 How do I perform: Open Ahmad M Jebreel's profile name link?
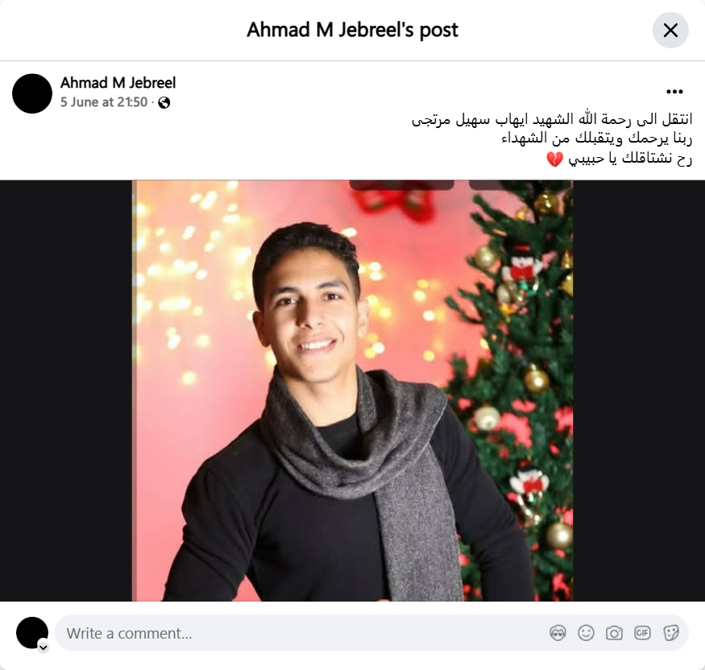click(118, 83)
